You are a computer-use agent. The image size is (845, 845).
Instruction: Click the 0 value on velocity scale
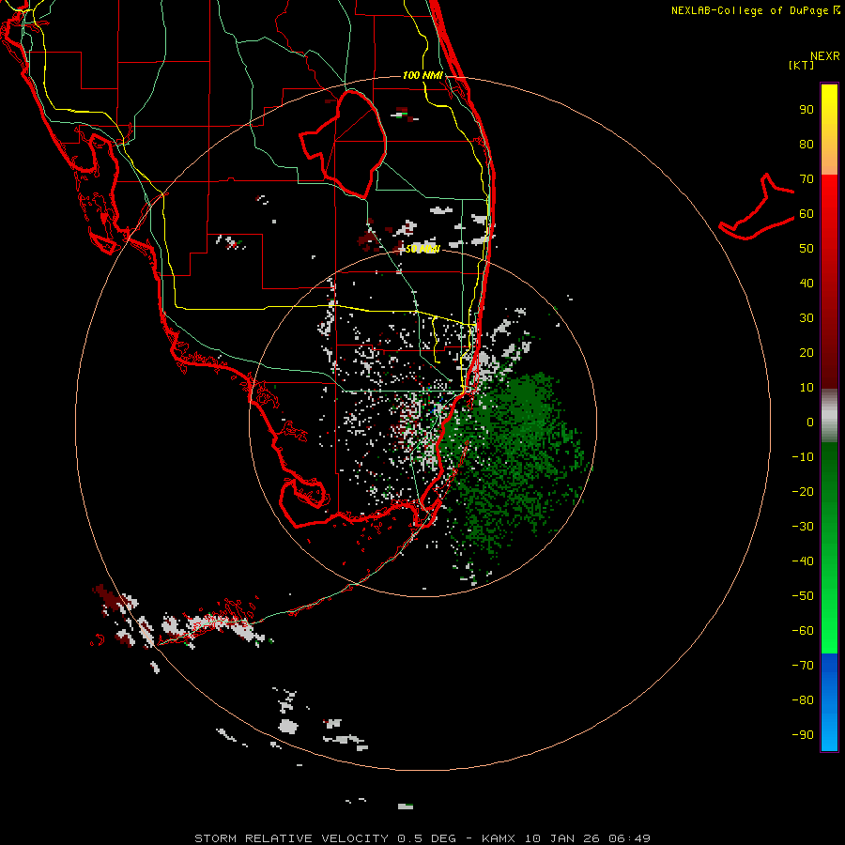click(810, 422)
